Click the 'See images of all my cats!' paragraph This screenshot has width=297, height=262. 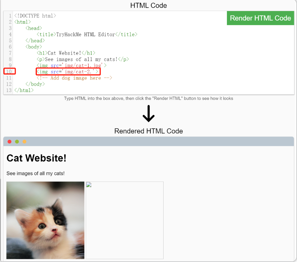pos(35,173)
